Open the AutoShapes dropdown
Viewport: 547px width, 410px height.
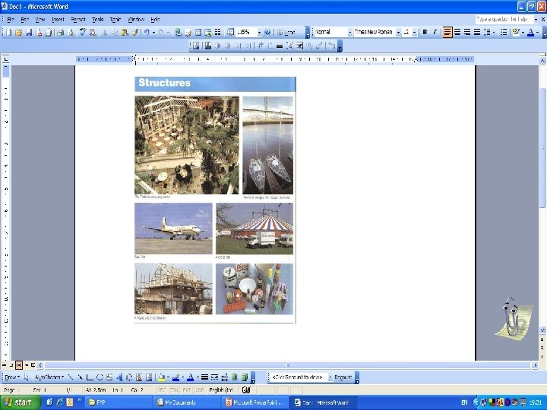pyautogui.click(x=49, y=377)
